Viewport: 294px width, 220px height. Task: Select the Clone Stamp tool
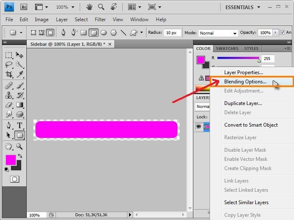pyautogui.click(x=9, y=95)
